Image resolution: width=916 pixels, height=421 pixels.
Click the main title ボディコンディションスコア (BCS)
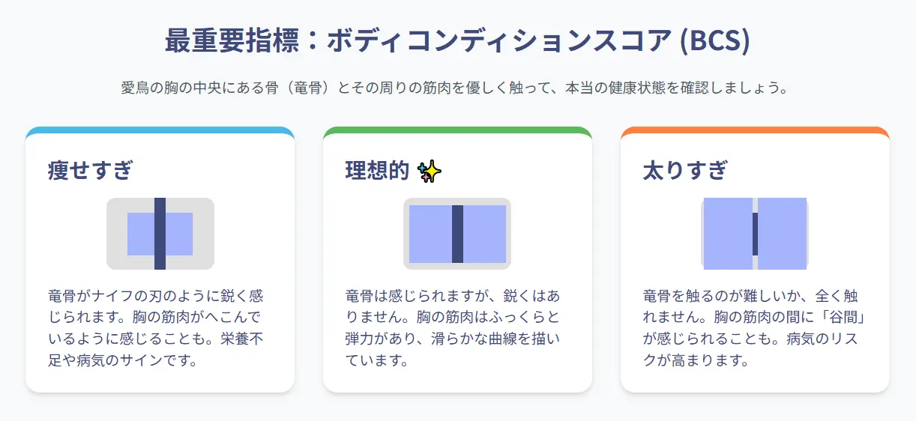pos(457,40)
